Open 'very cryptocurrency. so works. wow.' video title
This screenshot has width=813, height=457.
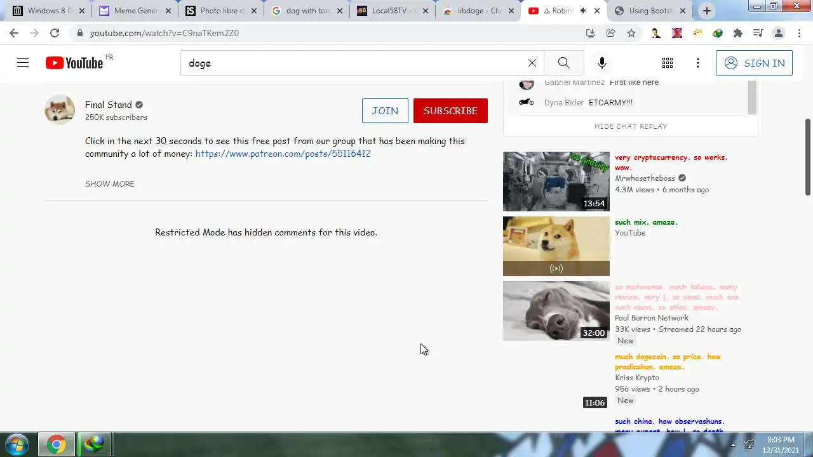point(671,162)
